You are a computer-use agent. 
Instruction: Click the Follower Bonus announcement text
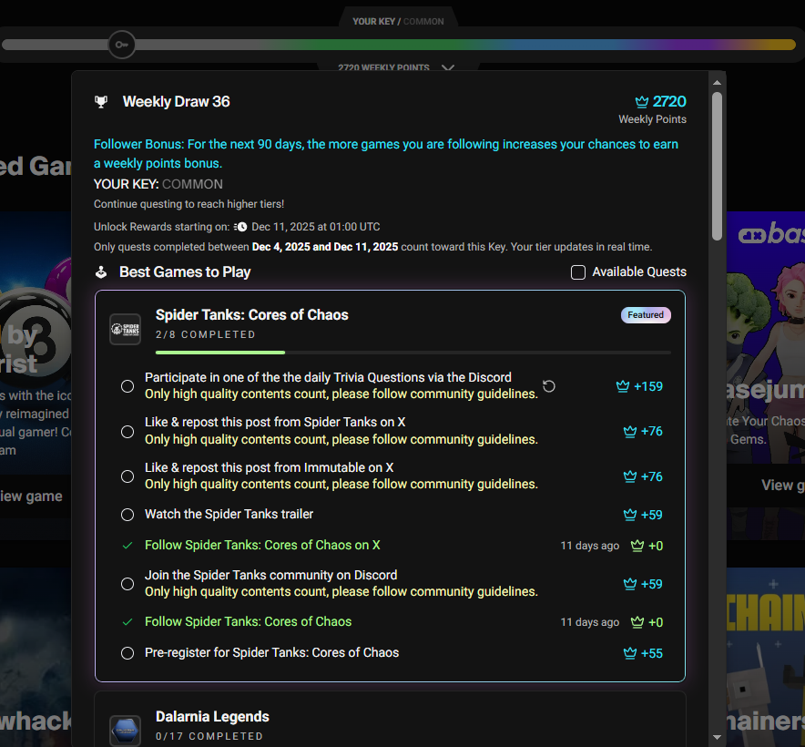(386, 154)
